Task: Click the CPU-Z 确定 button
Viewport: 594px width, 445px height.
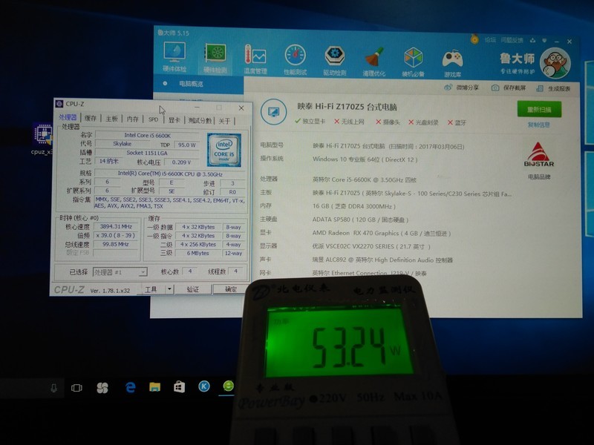Action: click(x=231, y=289)
